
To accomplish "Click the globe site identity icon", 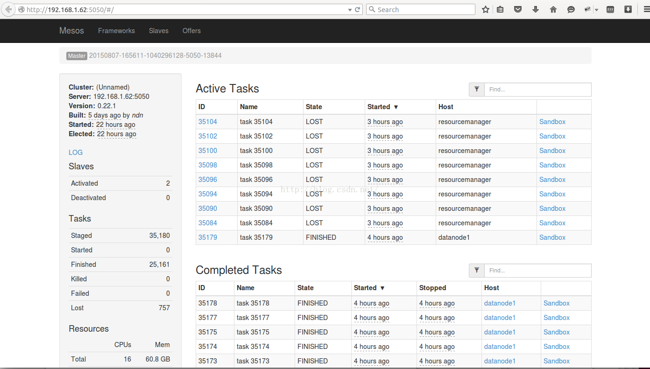I will coord(21,9).
